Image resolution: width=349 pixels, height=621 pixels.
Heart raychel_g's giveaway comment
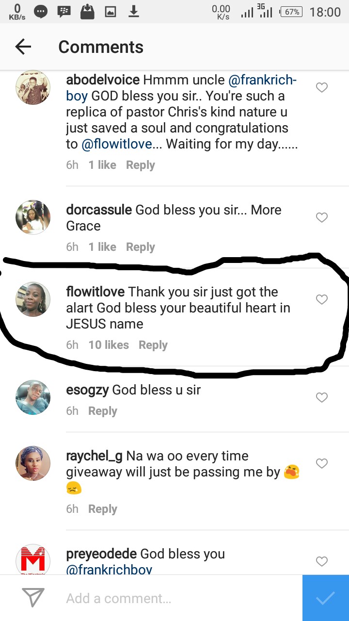pyautogui.click(x=322, y=464)
